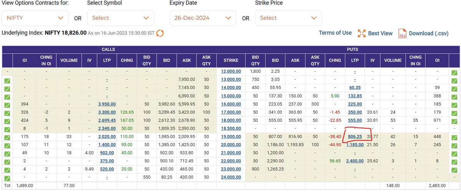461x193 pixels.
Task: Open puts chart icon for 18,000 strike row
Action: coord(454,121)
